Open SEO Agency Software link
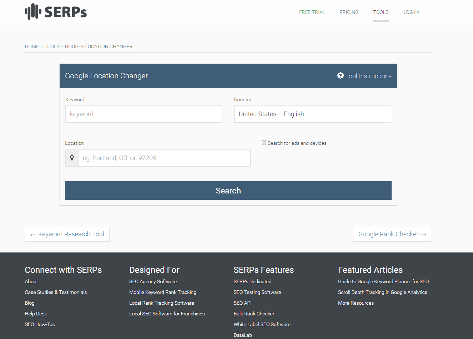 153,281
